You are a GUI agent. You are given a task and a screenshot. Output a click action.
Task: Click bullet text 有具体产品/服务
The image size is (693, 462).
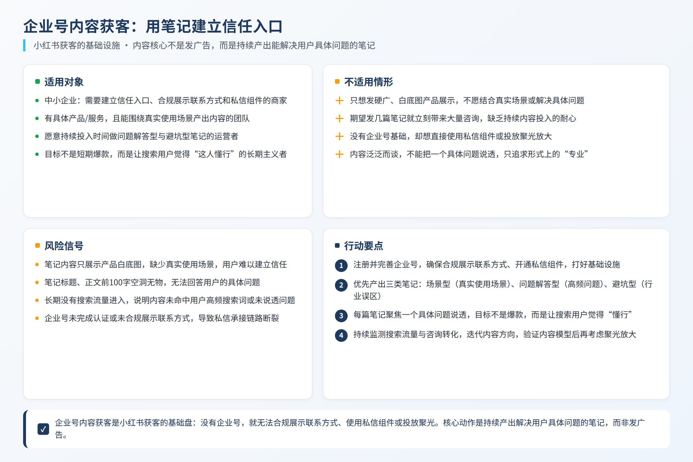pyautogui.click(x=147, y=118)
